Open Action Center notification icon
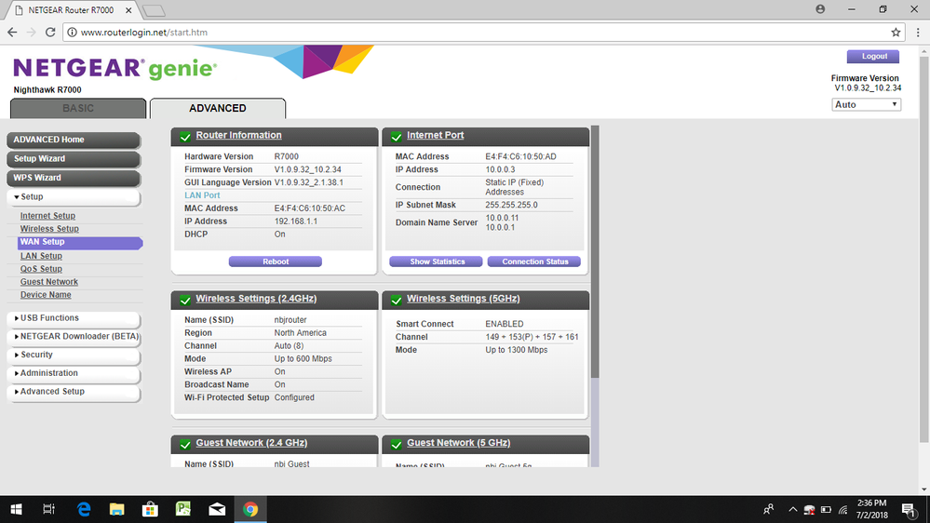Image resolution: width=930 pixels, height=523 pixels. pos(908,509)
